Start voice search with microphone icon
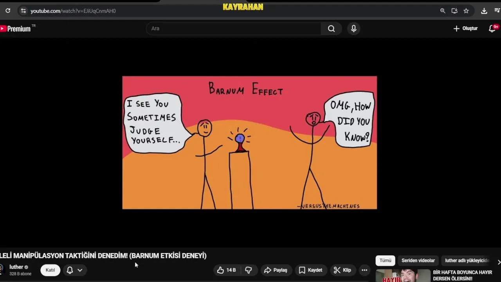The width and height of the screenshot is (501, 282). coord(354,28)
